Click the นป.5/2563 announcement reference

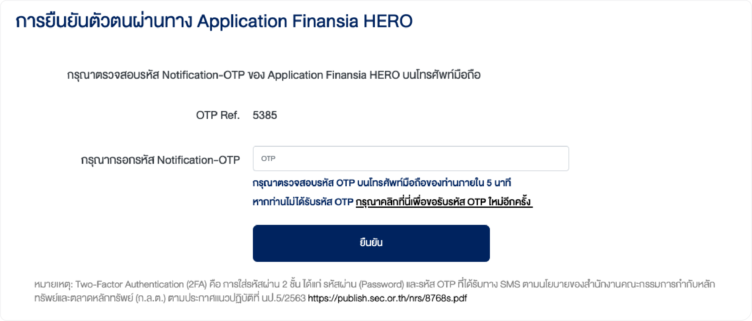284,298
